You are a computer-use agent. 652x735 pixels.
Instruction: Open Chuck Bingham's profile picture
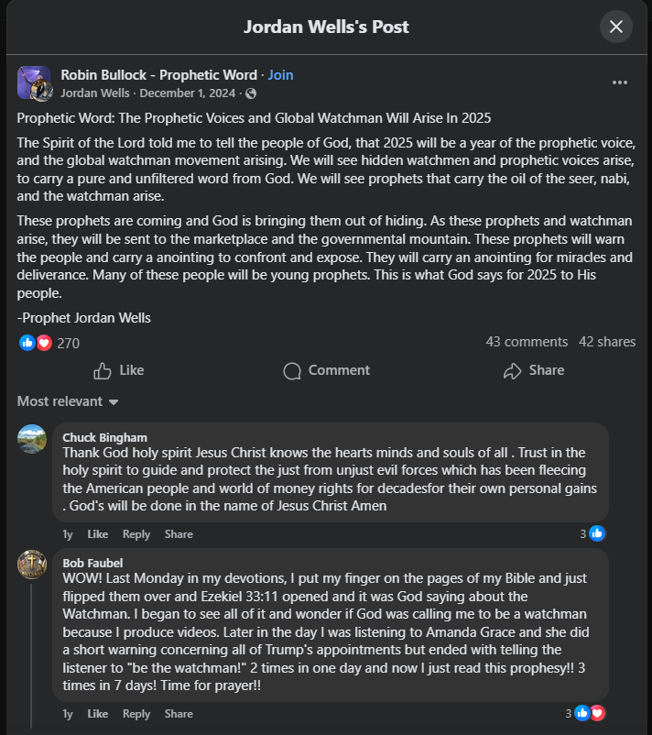click(x=32, y=438)
